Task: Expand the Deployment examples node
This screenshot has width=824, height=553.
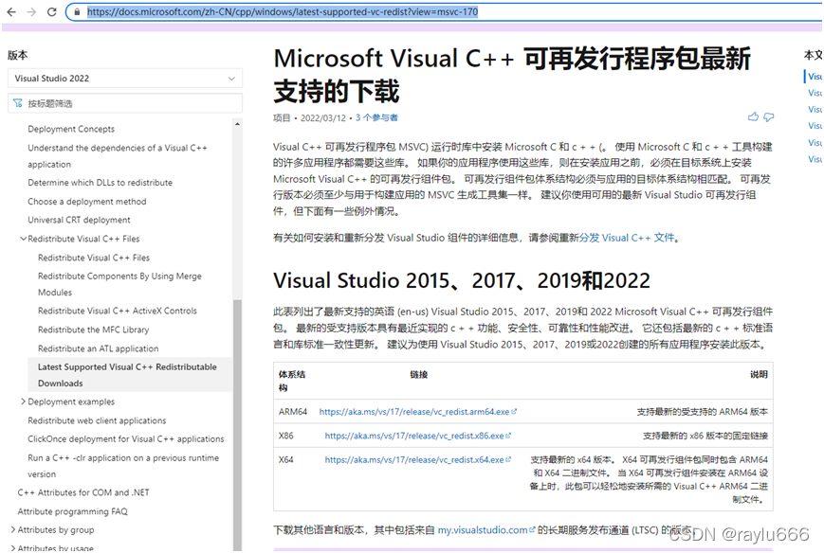Action: coord(23,401)
